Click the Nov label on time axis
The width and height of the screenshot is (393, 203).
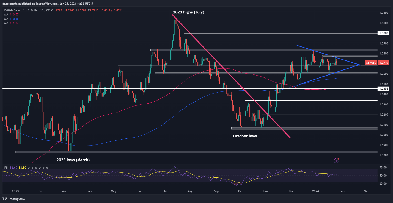point(266,191)
